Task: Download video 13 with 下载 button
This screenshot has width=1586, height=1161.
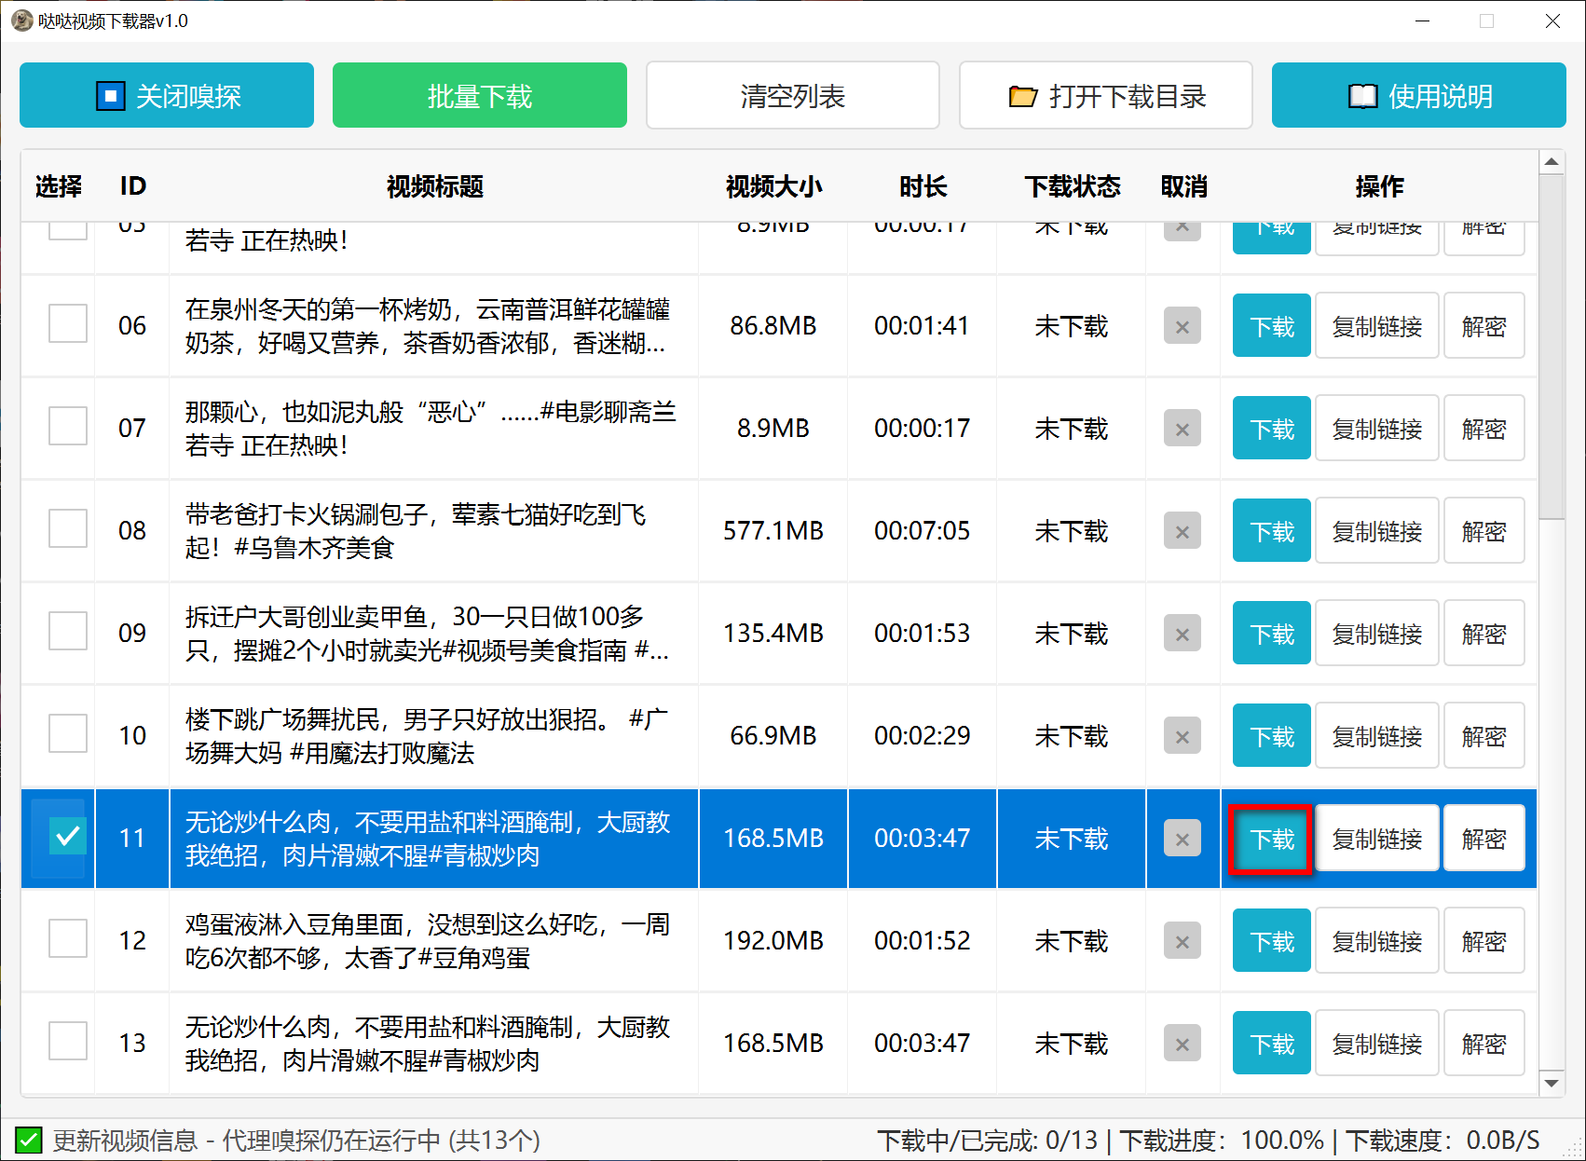Action: point(1272,1044)
